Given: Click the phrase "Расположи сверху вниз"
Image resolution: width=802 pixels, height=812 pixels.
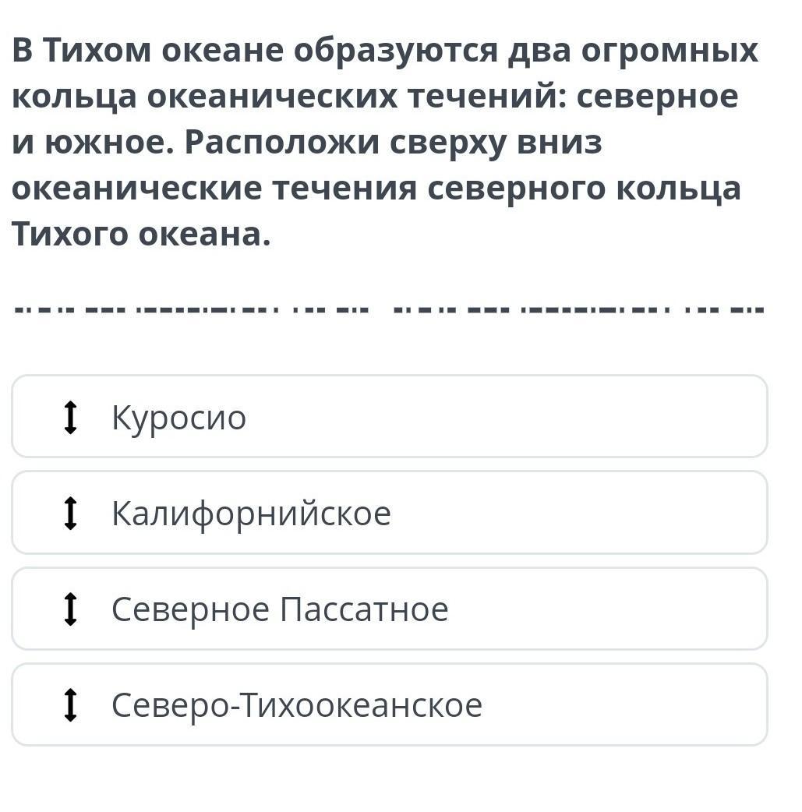Looking at the screenshot, I should tap(393, 143).
